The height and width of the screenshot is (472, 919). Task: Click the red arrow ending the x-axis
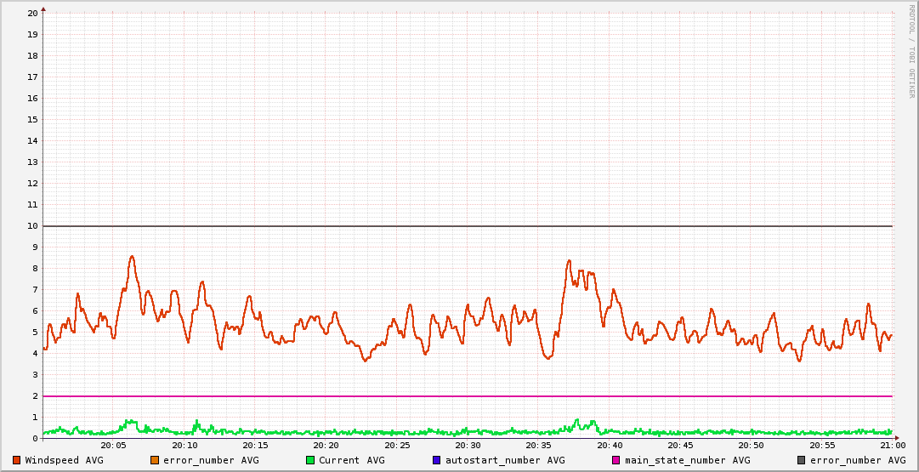pos(896,438)
